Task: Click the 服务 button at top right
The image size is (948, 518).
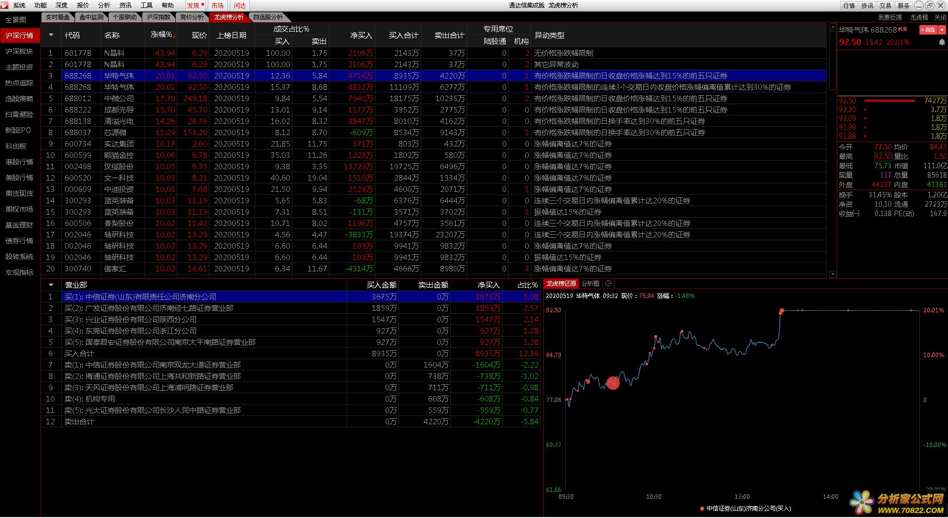Action: point(904,5)
